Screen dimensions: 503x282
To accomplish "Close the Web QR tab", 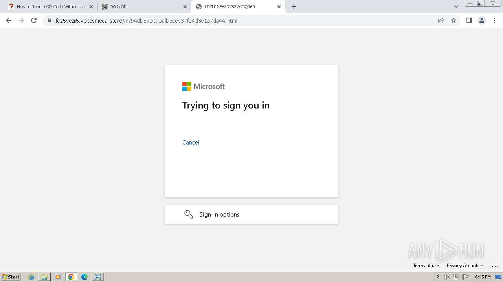I will click(x=185, y=7).
